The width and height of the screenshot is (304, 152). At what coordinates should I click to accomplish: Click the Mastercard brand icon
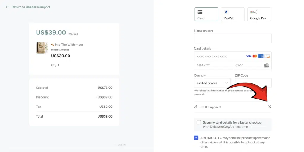(x=255, y=56)
